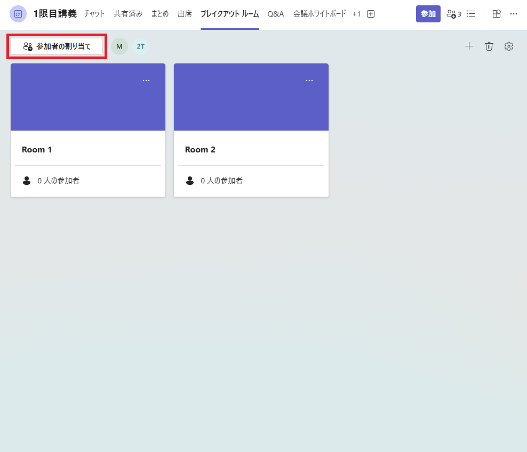Switch to the チャット tab
Viewport: 527px width, 452px height.
(x=94, y=14)
